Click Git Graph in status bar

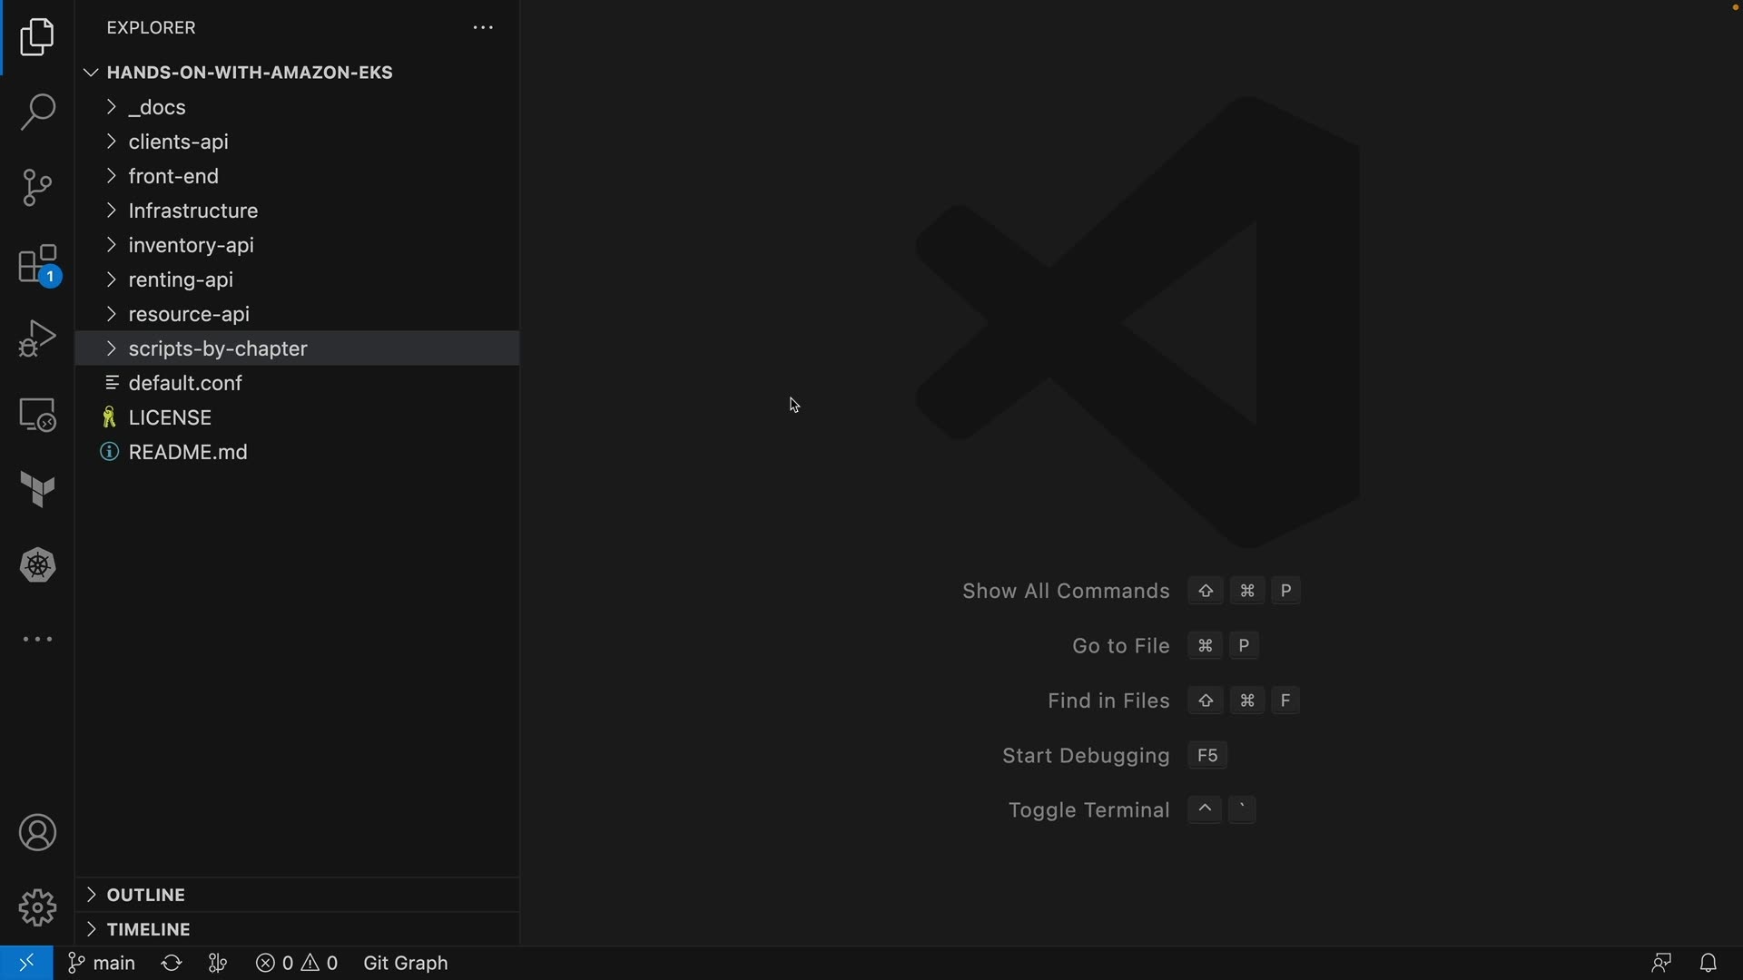[x=405, y=963]
